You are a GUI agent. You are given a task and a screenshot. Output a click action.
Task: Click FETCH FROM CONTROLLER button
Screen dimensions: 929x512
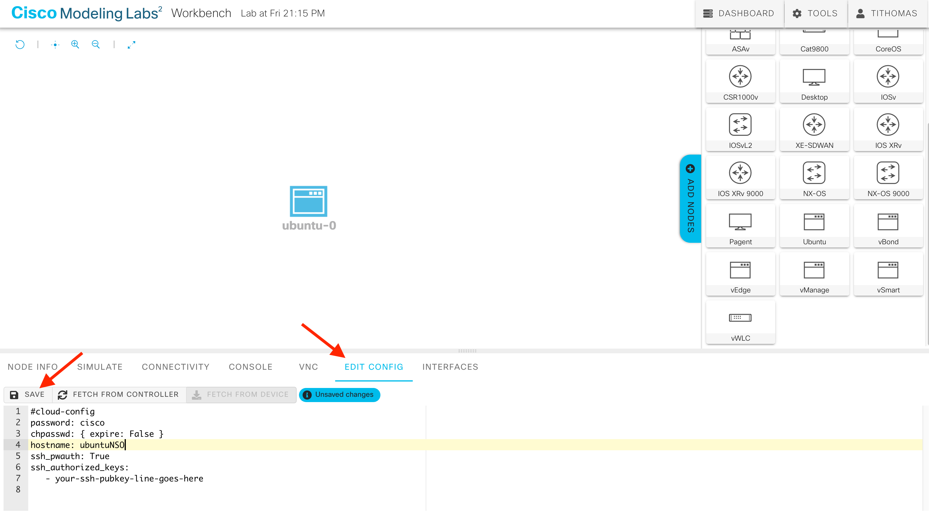point(119,394)
